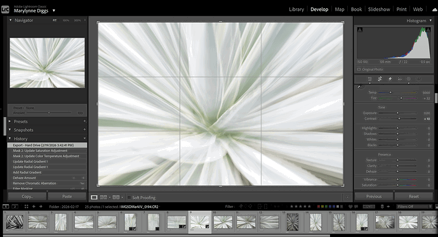438x237 pixels.
Task: Click the Previous button
Action: pos(374,196)
